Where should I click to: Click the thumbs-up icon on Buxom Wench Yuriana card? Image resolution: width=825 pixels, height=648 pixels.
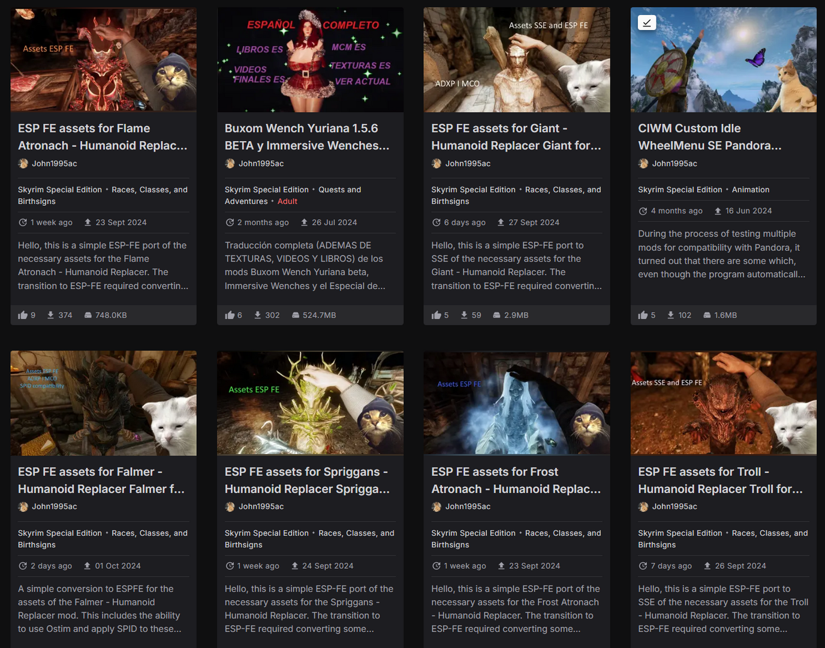[230, 315]
